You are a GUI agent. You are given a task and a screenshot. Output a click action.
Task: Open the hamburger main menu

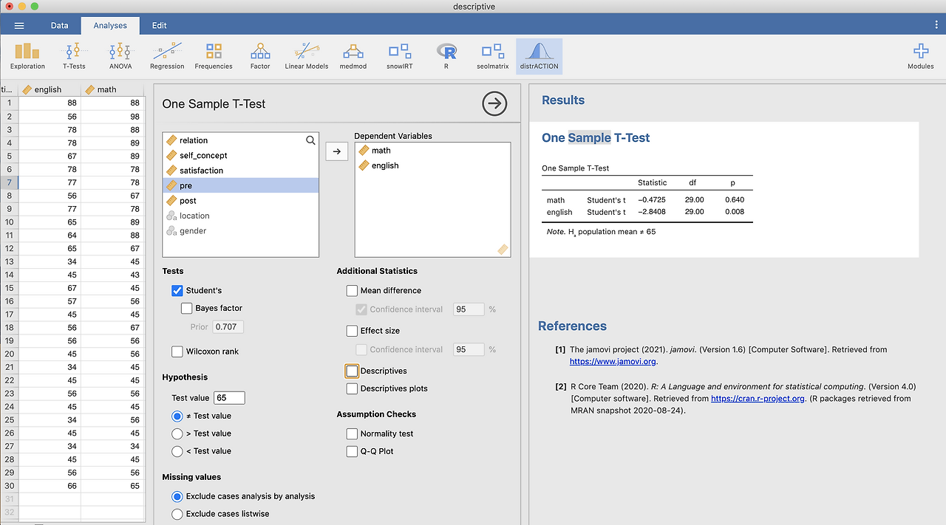19,25
